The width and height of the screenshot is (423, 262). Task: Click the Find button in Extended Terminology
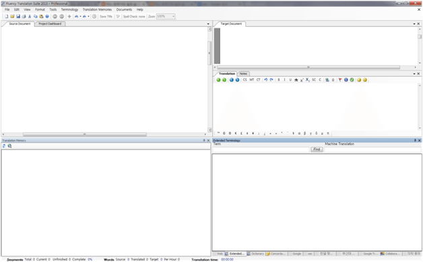pos(317,150)
